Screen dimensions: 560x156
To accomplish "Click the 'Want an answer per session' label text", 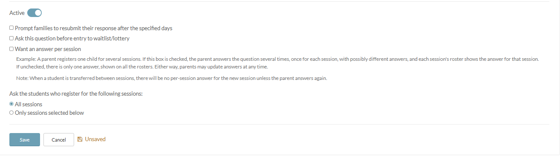I will [48, 49].
